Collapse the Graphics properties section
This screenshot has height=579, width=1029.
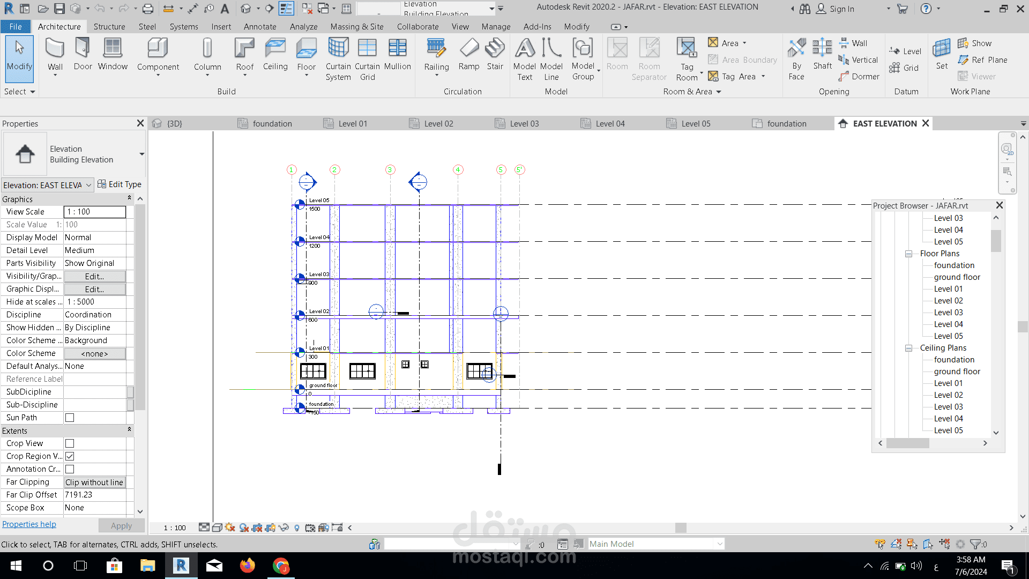[x=129, y=198]
